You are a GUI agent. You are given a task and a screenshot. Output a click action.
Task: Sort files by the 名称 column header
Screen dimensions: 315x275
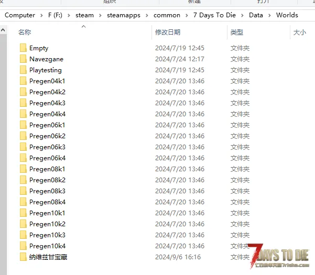(x=25, y=32)
